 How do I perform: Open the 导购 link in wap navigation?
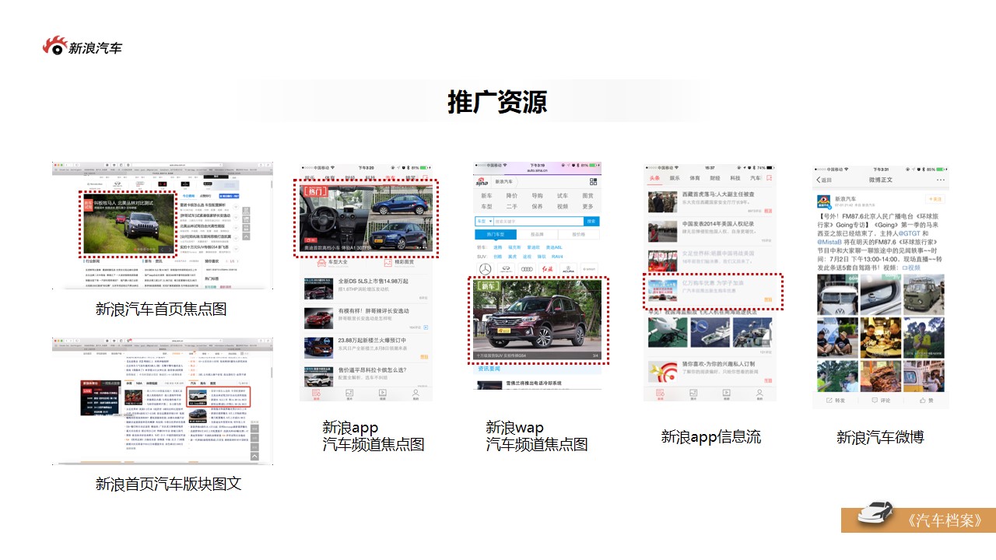pyautogui.click(x=537, y=195)
